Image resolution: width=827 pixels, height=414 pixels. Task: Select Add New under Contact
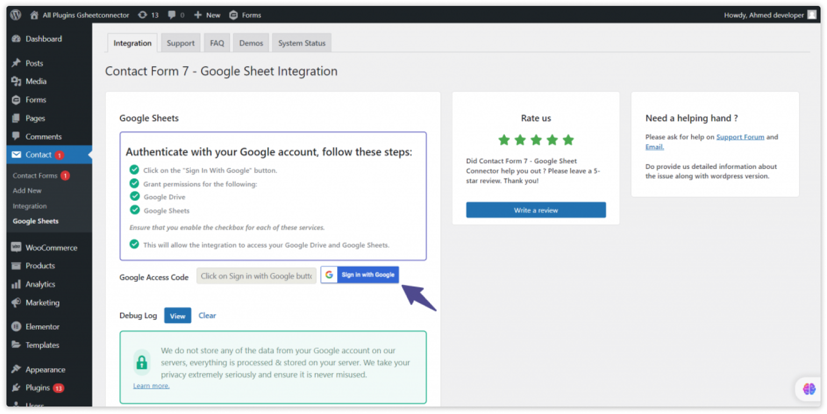coord(27,190)
